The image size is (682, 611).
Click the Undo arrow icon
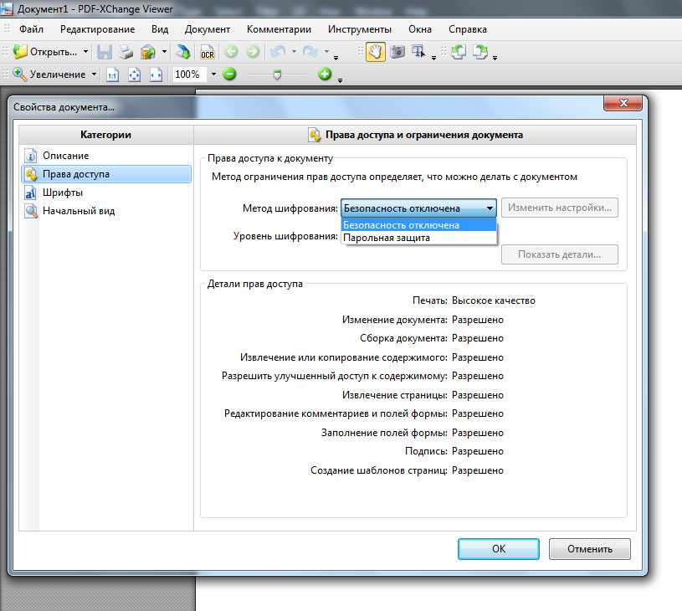tap(278, 52)
